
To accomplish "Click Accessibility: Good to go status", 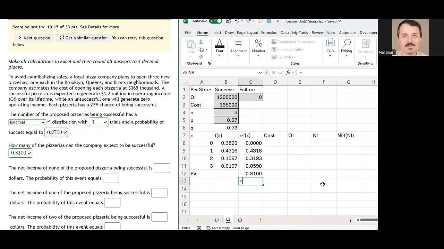I will click(228, 228).
